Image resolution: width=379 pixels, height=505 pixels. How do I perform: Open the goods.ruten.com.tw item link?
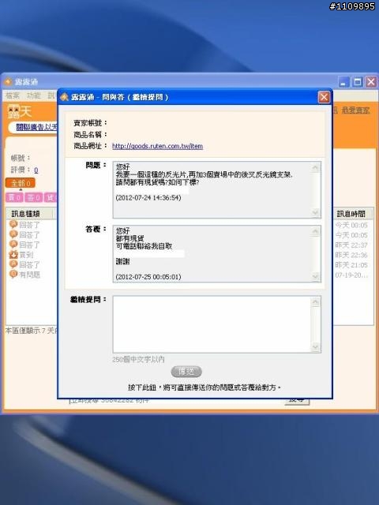pyautogui.click(x=157, y=146)
